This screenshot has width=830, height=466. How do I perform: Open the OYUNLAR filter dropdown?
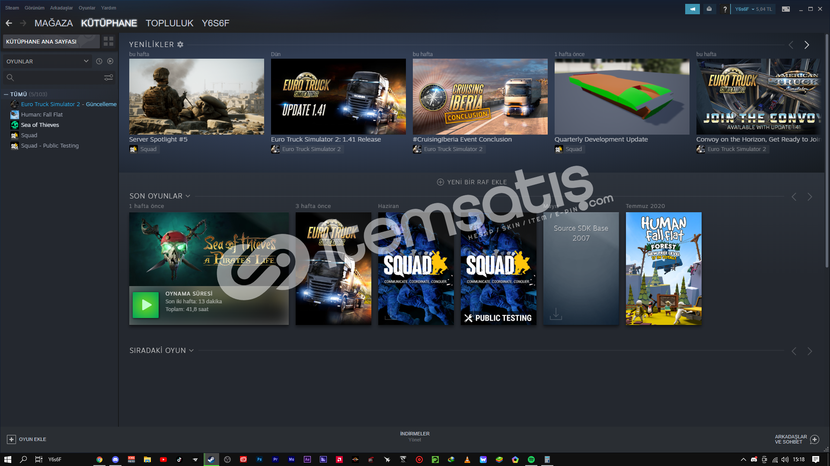[x=47, y=61]
